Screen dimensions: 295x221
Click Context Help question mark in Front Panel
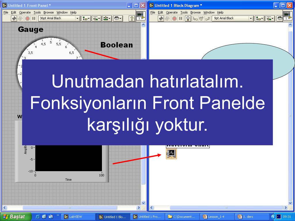(132, 18)
